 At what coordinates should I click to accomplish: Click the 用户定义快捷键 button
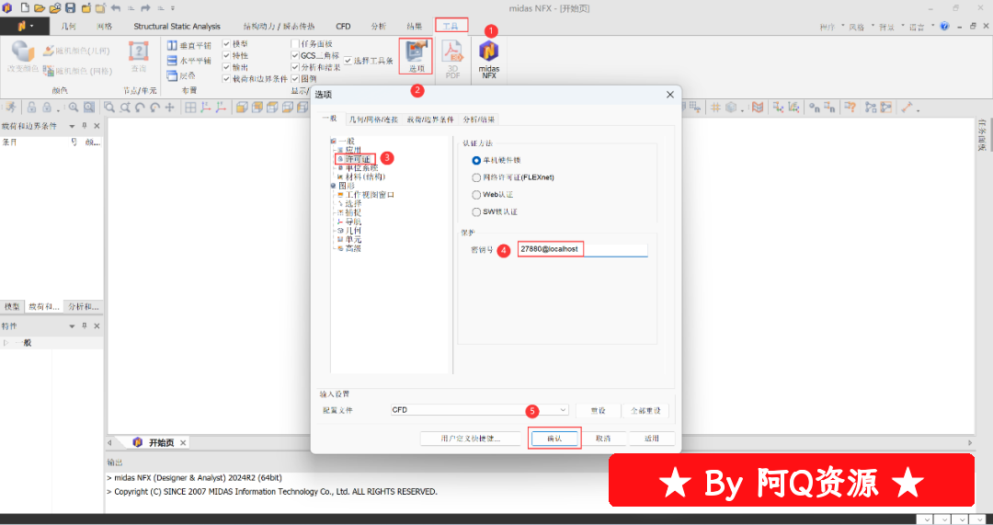click(470, 439)
